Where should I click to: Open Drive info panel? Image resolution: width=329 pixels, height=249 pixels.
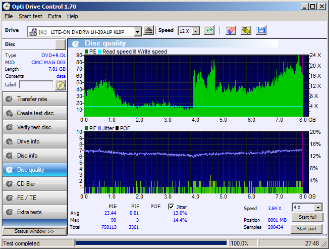click(35, 141)
